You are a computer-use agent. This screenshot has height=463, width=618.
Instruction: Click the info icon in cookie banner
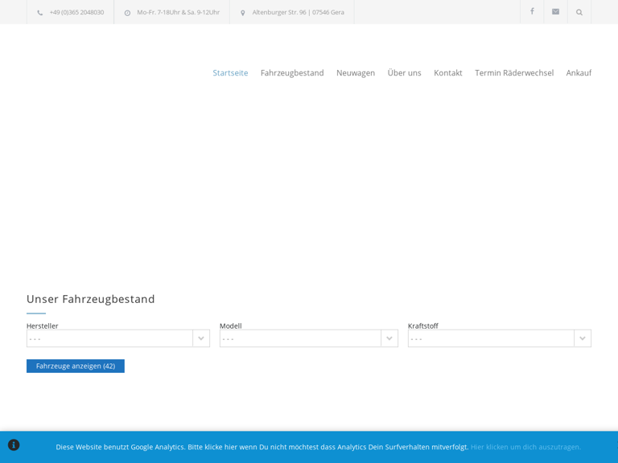pos(14,445)
